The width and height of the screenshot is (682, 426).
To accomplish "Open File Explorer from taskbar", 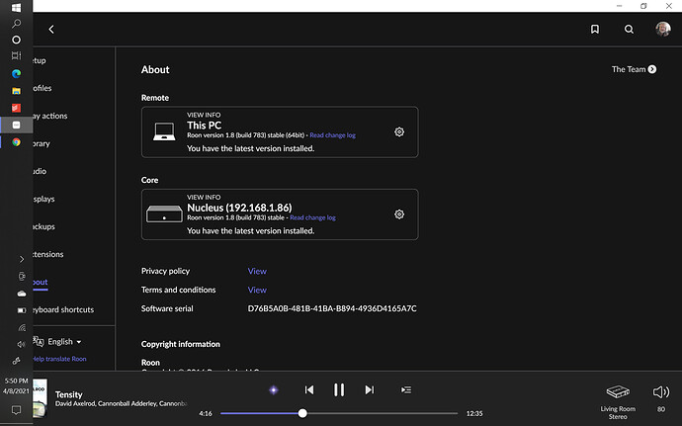I will pyautogui.click(x=16, y=91).
